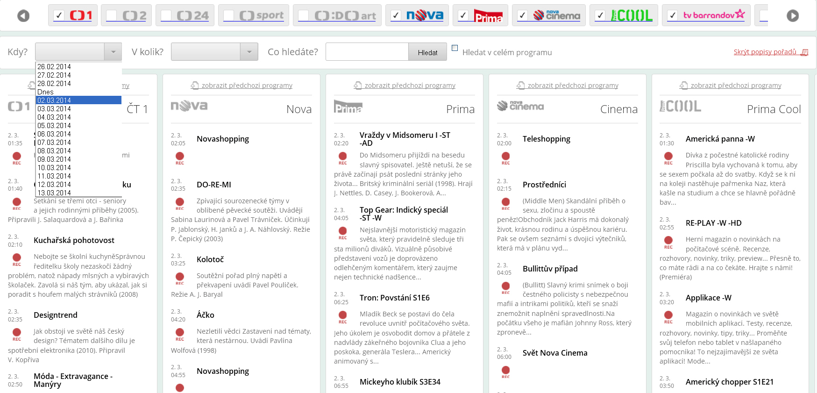Disable the Nova Cinema channel checkbox
Image resolution: width=817 pixels, height=393 pixels.
click(523, 15)
